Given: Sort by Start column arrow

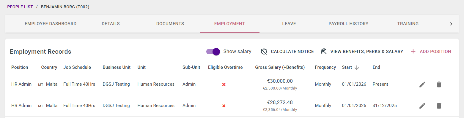Looking at the screenshot, I should pyautogui.click(x=357, y=68).
